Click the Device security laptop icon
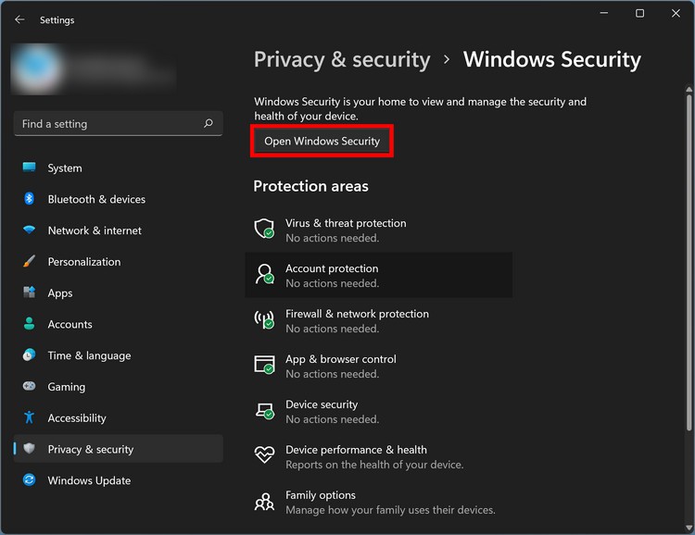The image size is (695, 535). click(265, 411)
